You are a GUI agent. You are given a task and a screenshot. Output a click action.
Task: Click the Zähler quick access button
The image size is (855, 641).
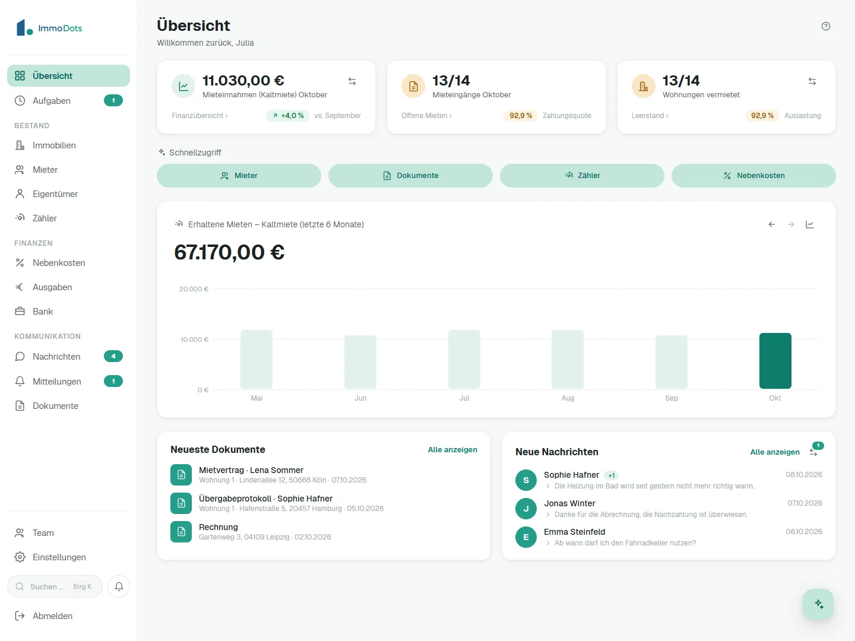coord(582,176)
